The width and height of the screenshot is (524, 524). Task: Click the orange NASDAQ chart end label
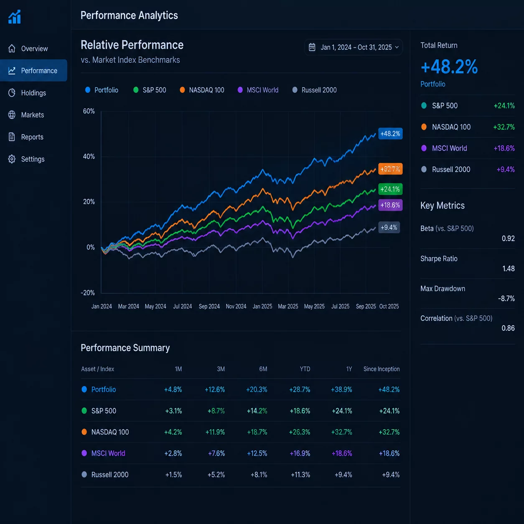click(390, 169)
